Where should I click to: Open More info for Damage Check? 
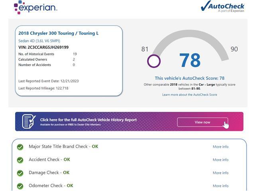[220, 173]
